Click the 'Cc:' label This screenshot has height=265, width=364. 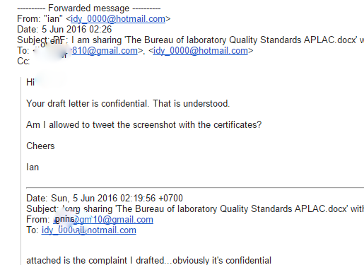23,61
